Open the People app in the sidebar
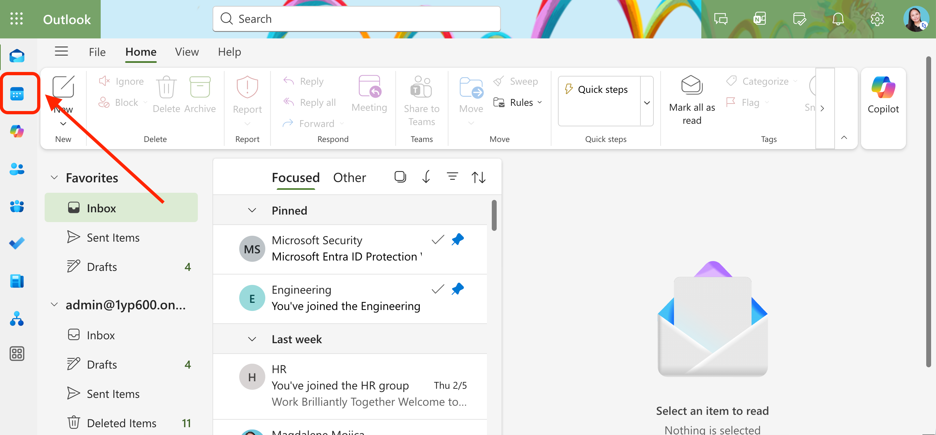The height and width of the screenshot is (435, 936). tap(17, 169)
